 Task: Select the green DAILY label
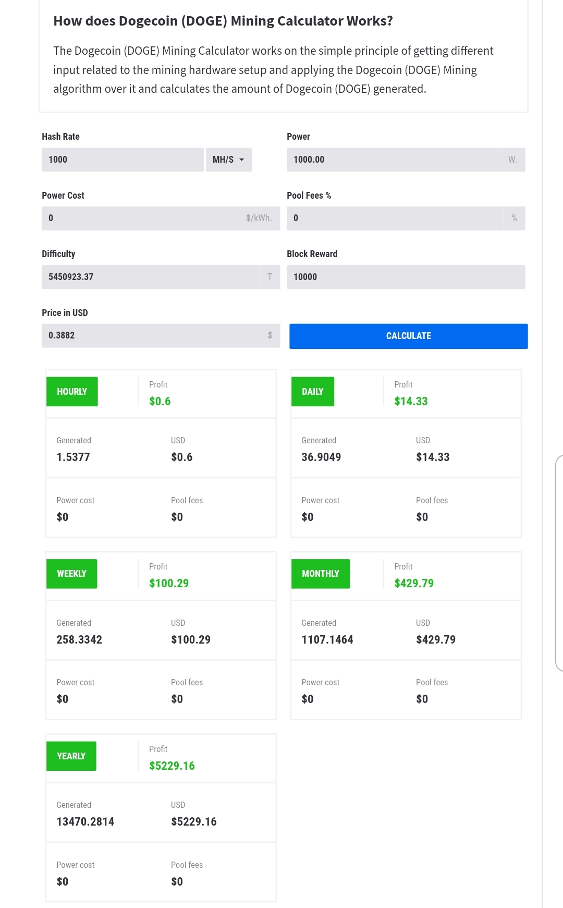pos(313,392)
